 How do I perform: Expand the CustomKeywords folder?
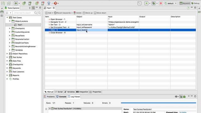(10, 32)
